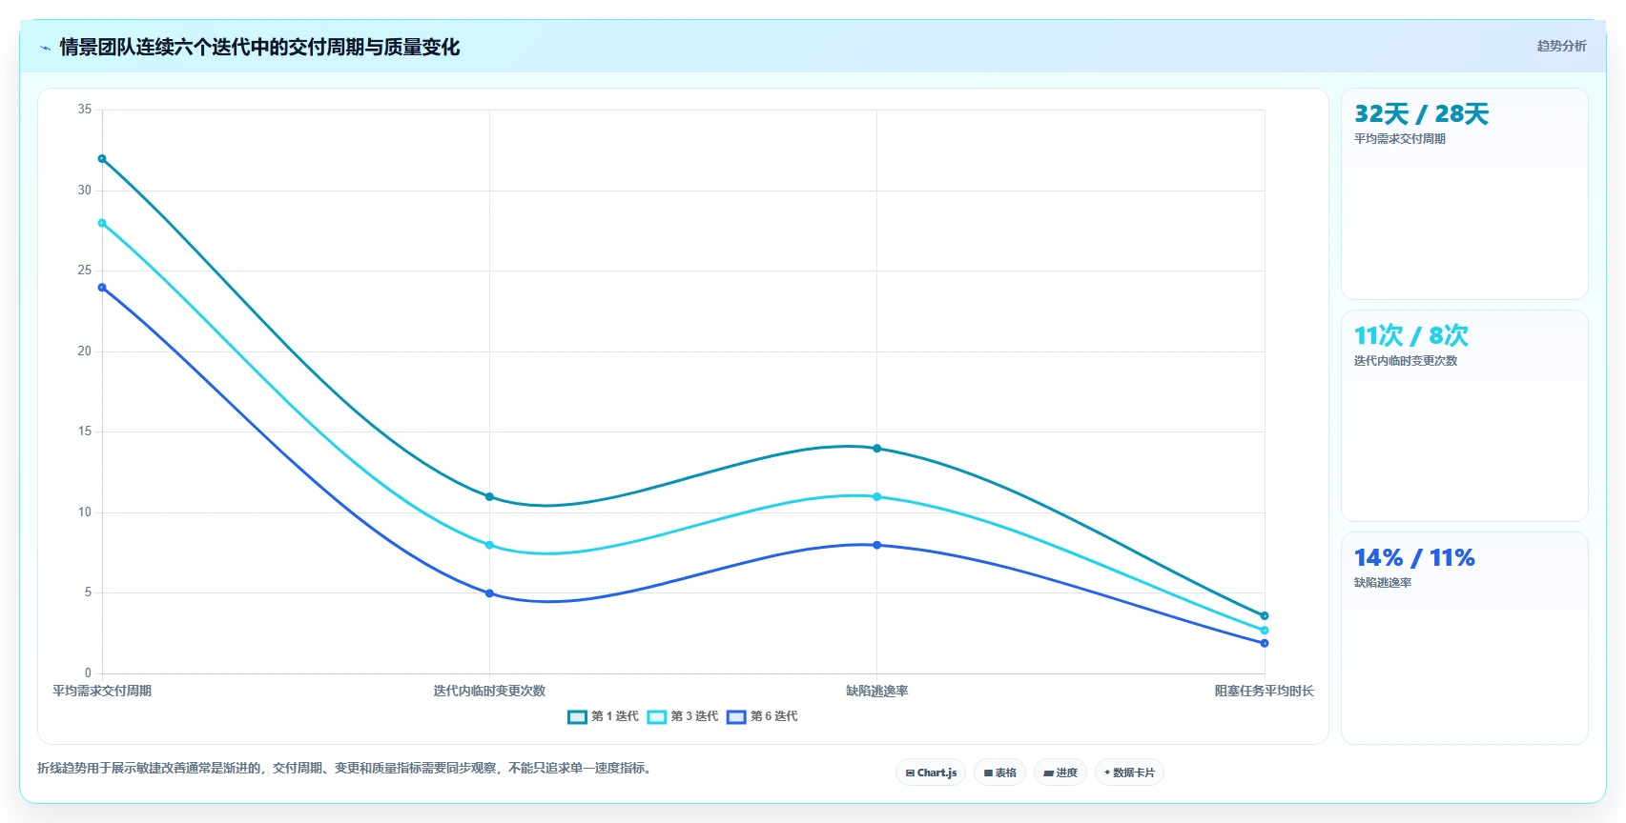
Task: Open the 11次 / 8次 change count card
Action: point(1464,416)
